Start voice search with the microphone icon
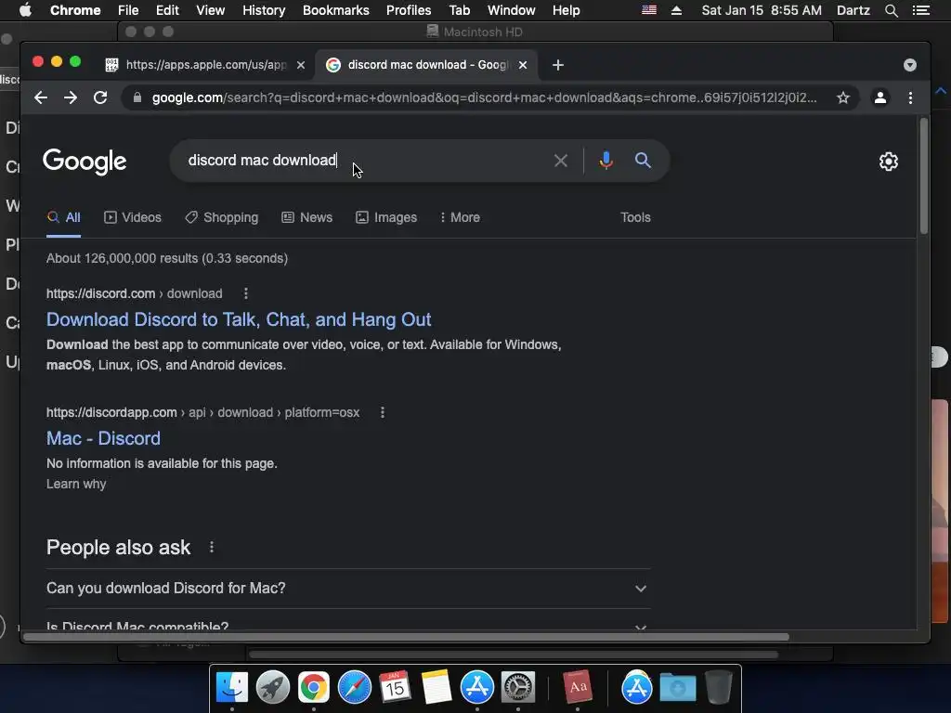The width and height of the screenshot is (951, 713). 606,161
